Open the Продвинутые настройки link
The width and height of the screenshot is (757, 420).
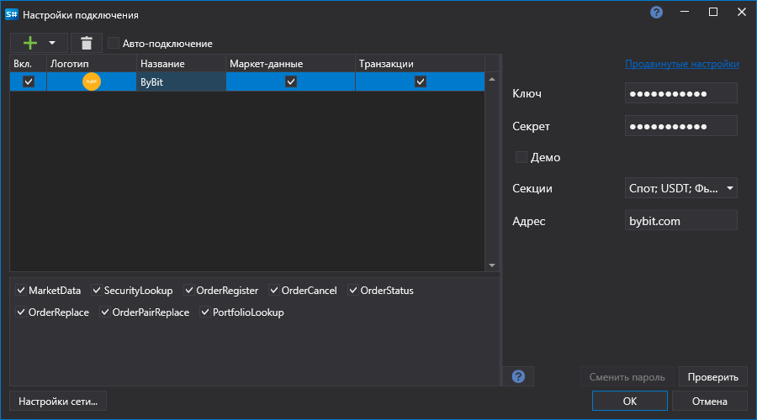(681, 64)
